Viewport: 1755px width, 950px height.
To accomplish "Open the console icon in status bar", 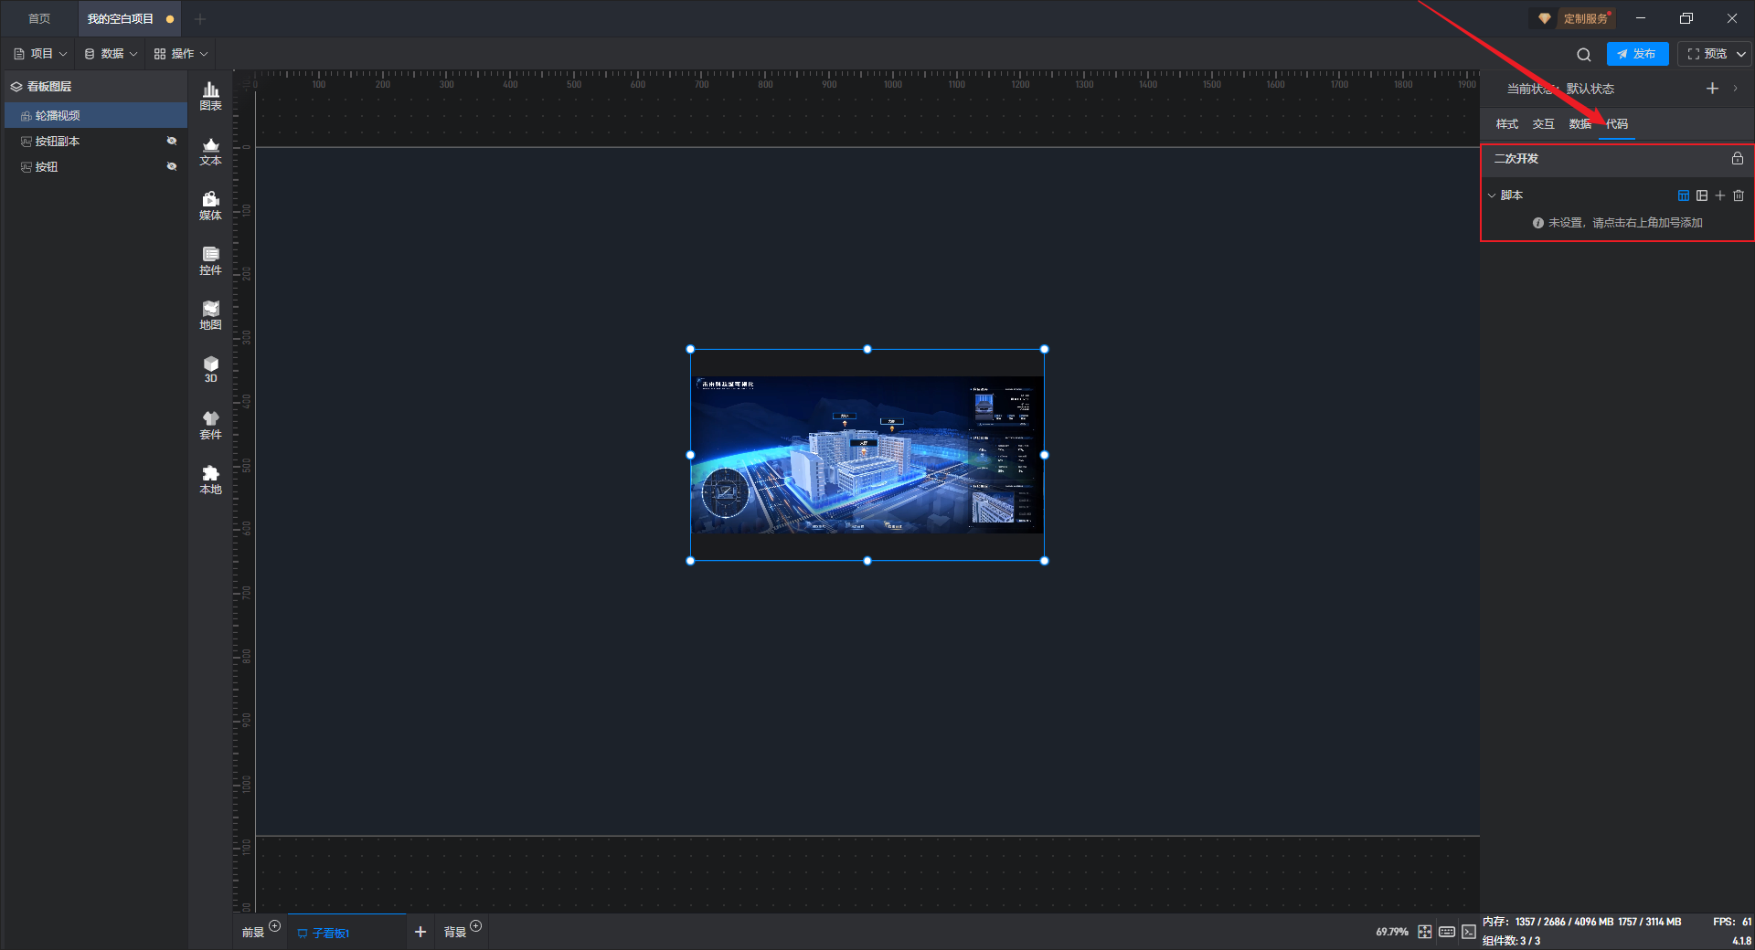I will [x=1468, y=932].
